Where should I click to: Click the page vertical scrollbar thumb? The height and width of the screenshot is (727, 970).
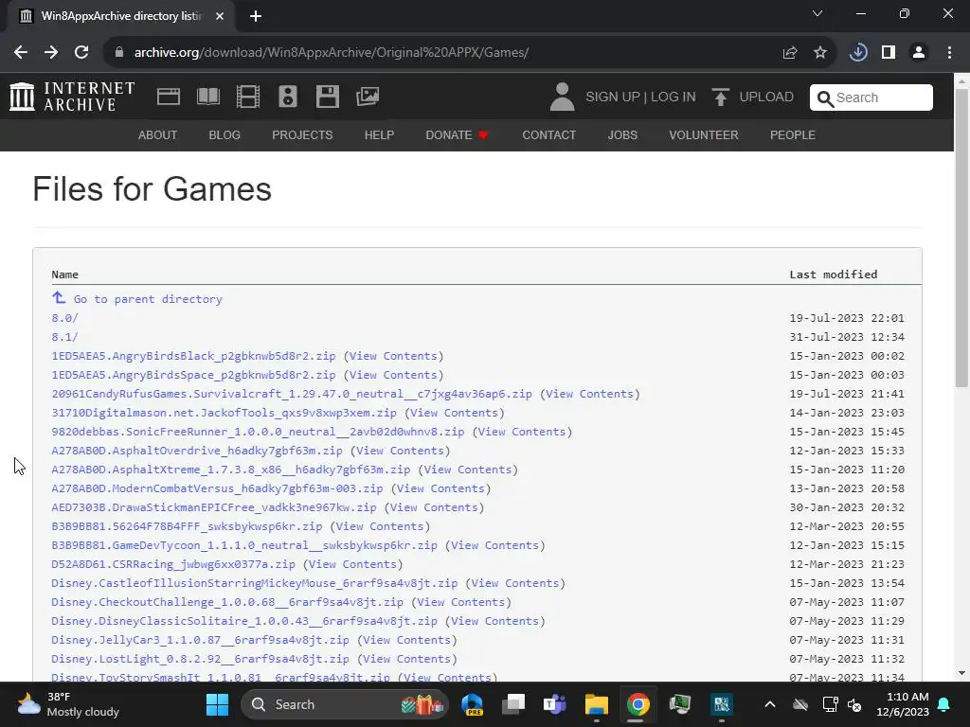click(x=961, y=238)
